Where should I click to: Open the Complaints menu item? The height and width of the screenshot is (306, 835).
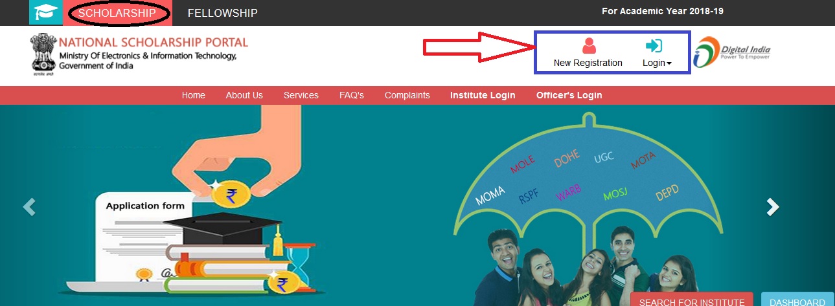[407, 95]
